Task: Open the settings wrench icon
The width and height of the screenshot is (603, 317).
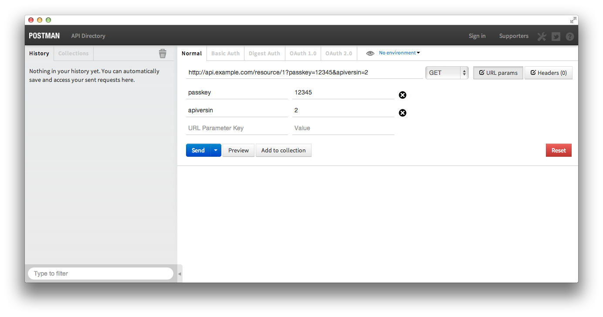Action: click(542, 37)
